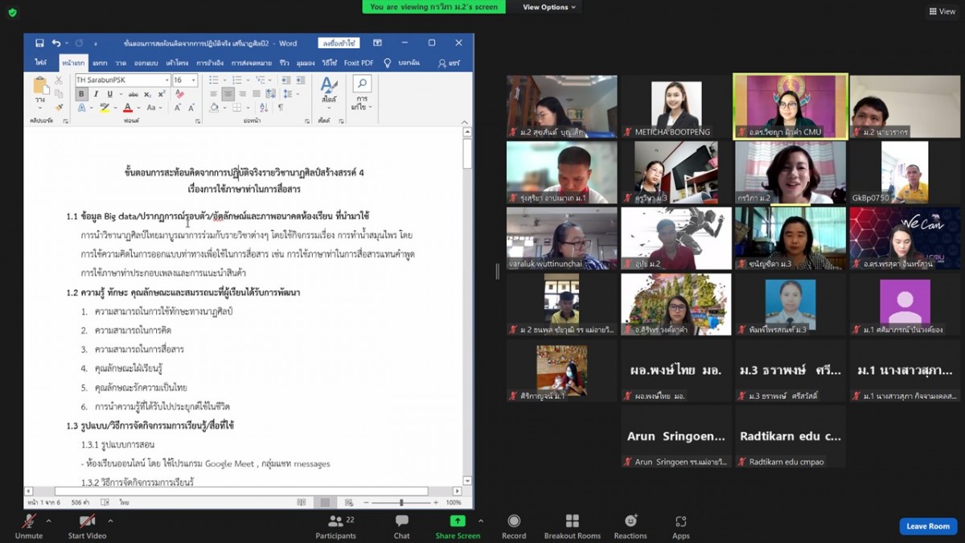Toggle Underline formatting

(109, 94)
